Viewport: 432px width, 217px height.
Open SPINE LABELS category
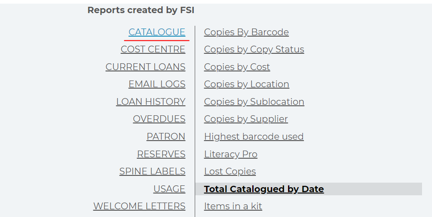point(152,171)
